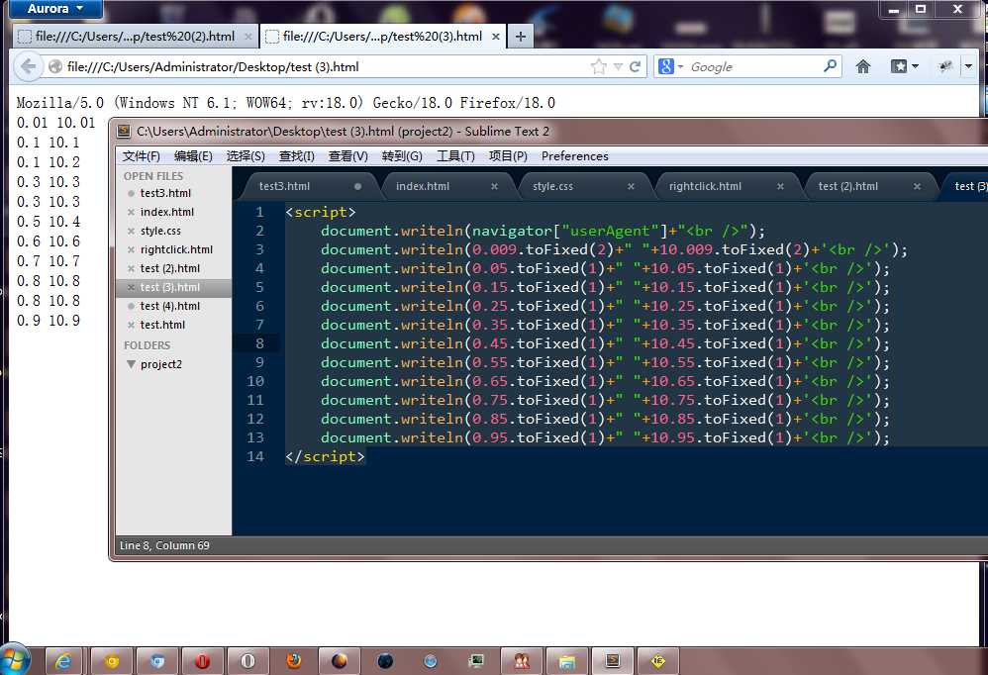
Task: Select test (3).html in the sidebar
Action: (170, 287)
